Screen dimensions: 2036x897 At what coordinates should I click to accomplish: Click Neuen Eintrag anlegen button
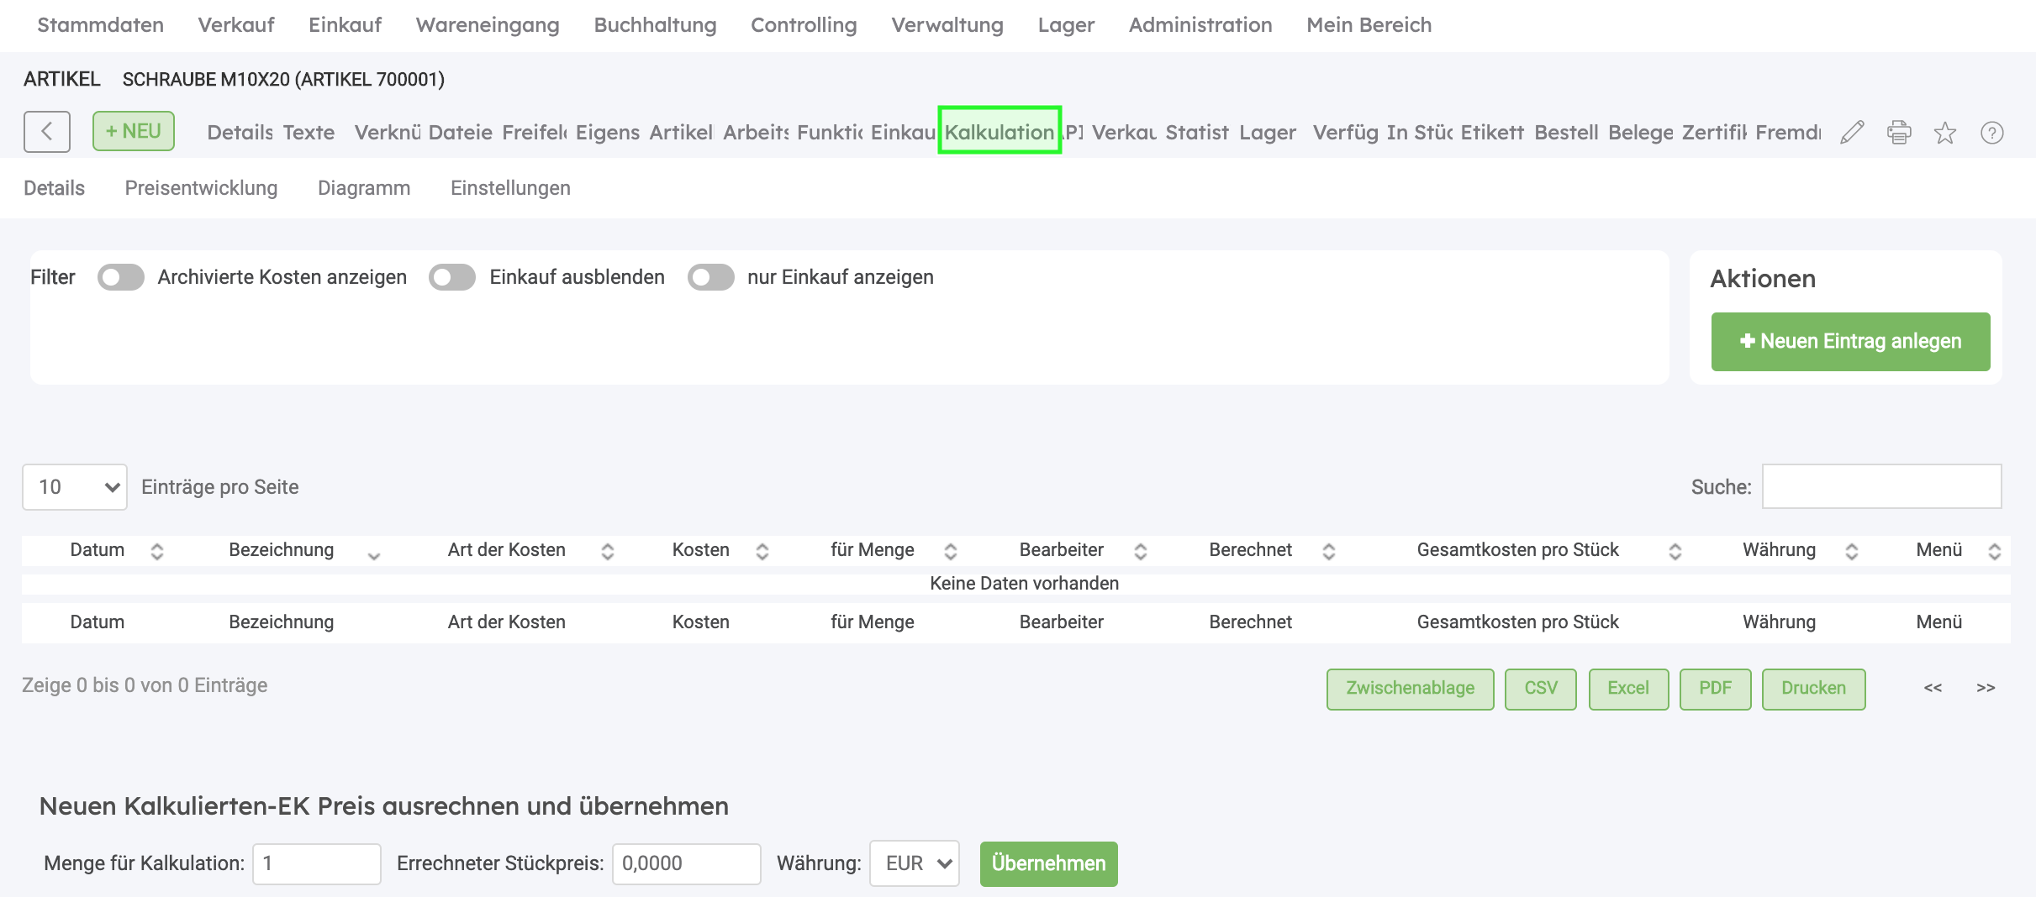coord(1850,342)
